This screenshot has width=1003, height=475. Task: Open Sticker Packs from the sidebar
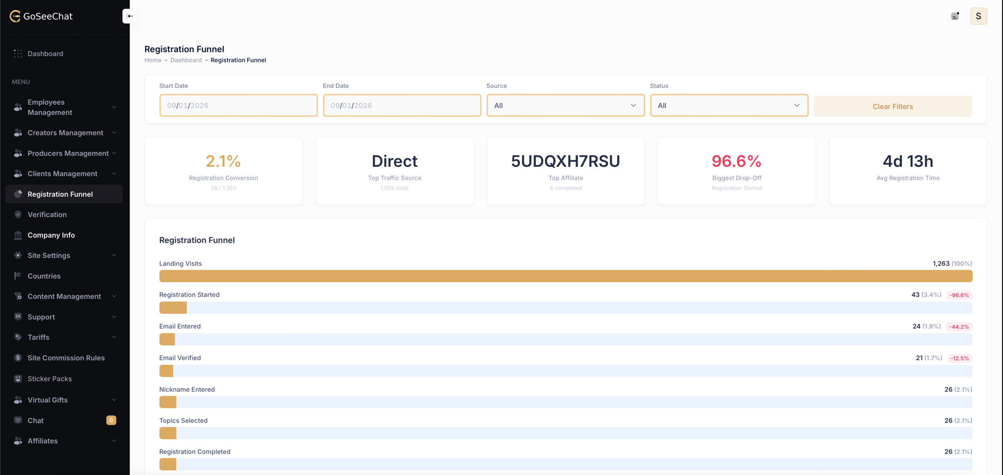coord(64,379)
